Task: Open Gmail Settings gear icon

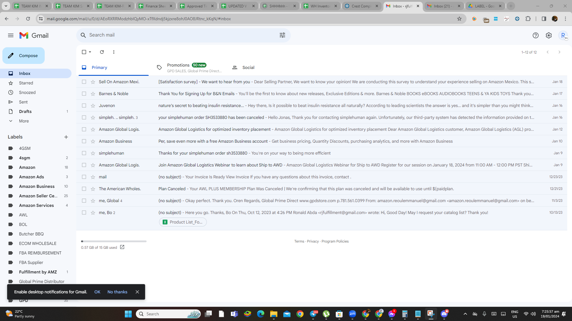Action: tap(548, 35)
